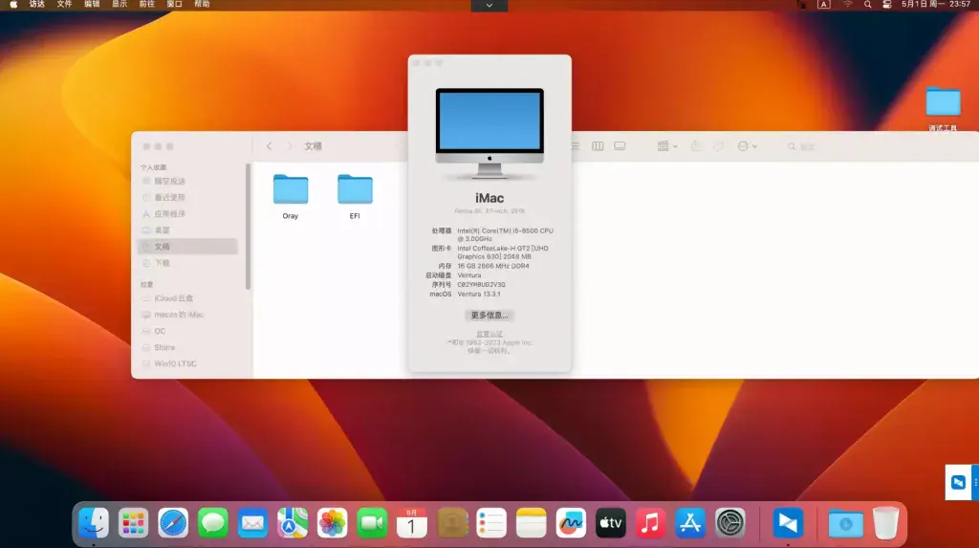Open the Finder (访达) menu
Screen dimensions: 979x548
[37, 5]
